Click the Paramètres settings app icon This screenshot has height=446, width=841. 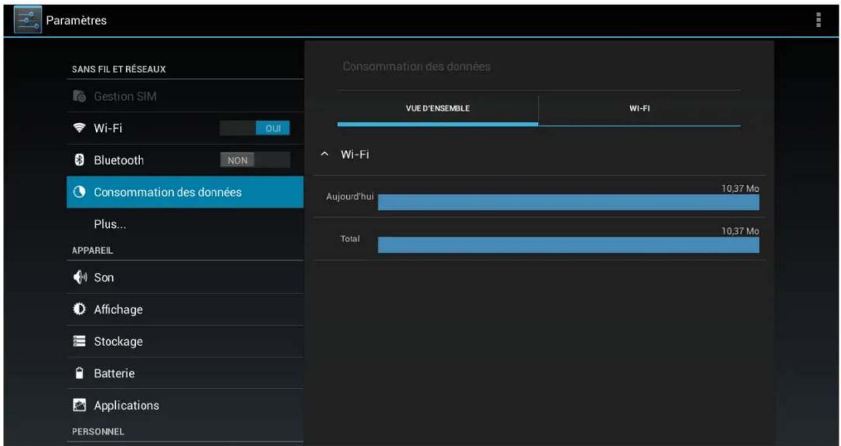pyautogui.click(x=27, y=20)
